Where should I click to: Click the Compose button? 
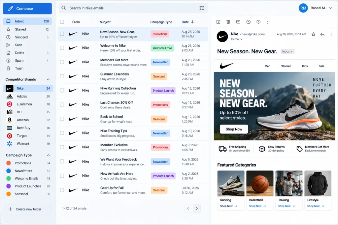[x=27, y=9]
